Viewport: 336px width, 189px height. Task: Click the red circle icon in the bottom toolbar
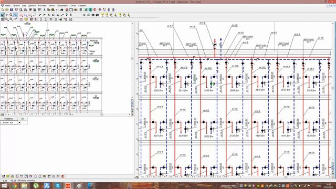coord(63,176)
